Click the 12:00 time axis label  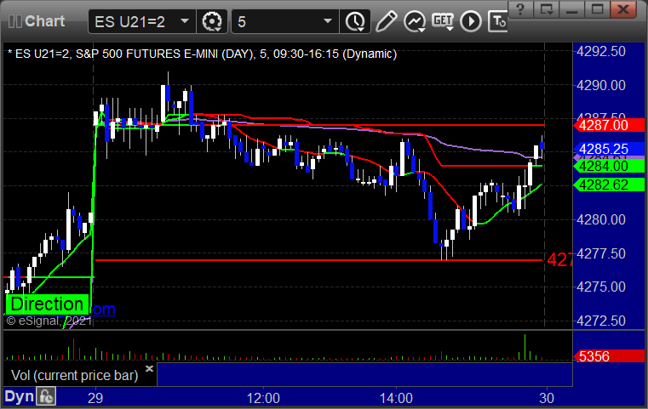[263, 398]
